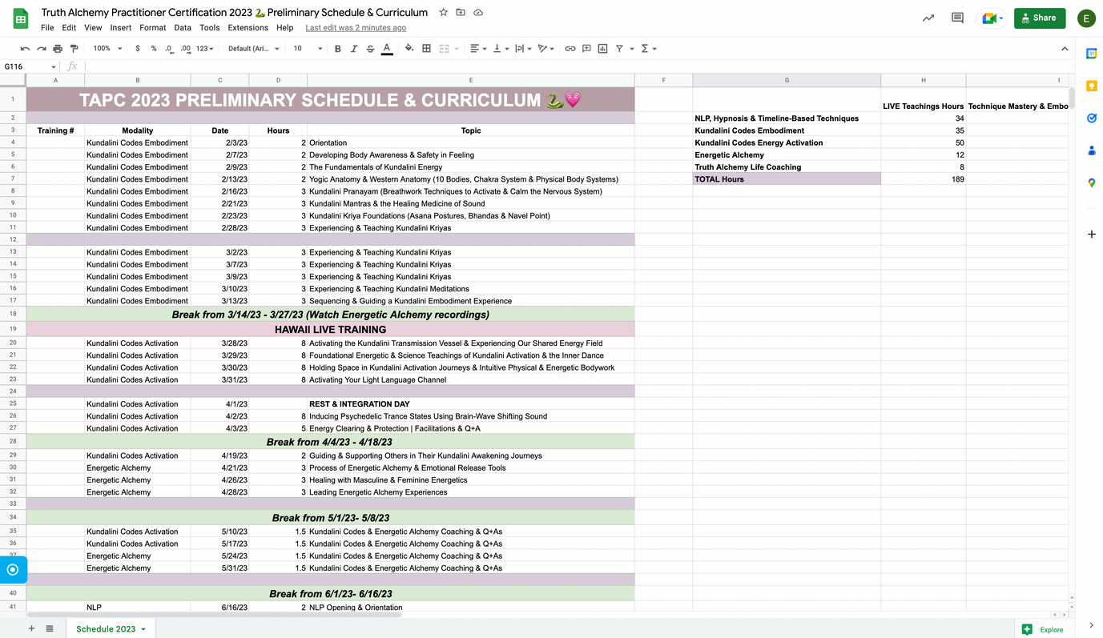Image resolution: width=1103 pixels, height=638 pixels.
Task: Open the Edit menu
Action: pos(69,27)
